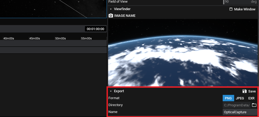Screen dimensions: 259x117
Task: Click the 45m00s timeline mark
Action: click(x=34, y=38)
